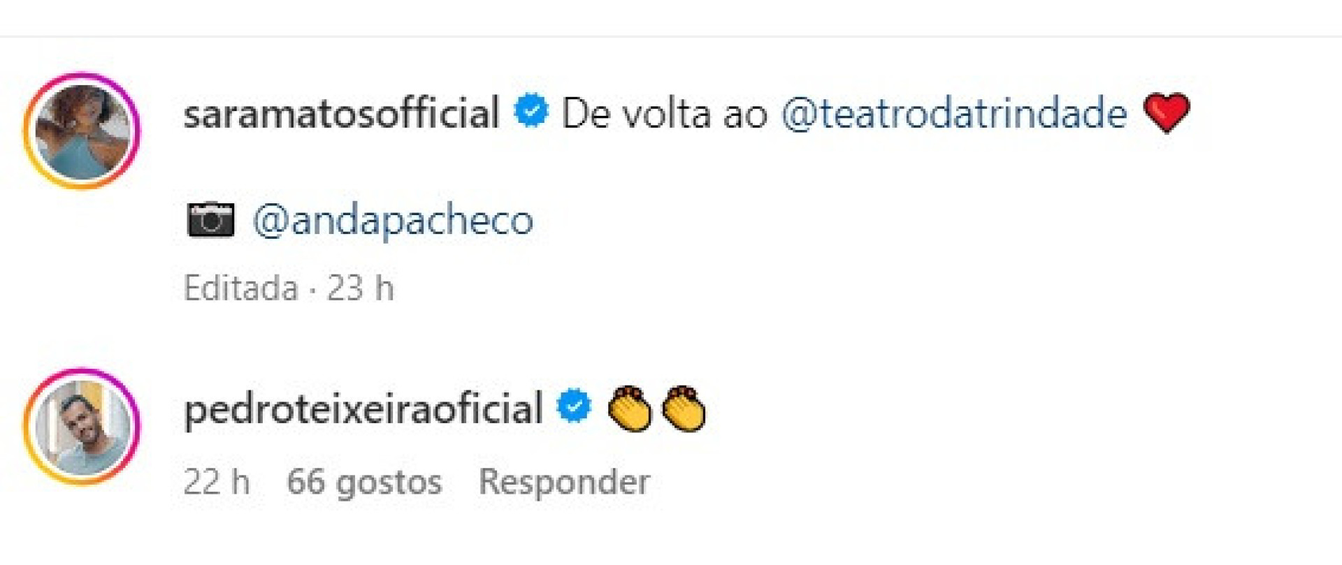Image resolution: width=1342 pixels, height=565 pixels.
Task: Click the Editada label on the caption
Action: [x=241, y=288]
